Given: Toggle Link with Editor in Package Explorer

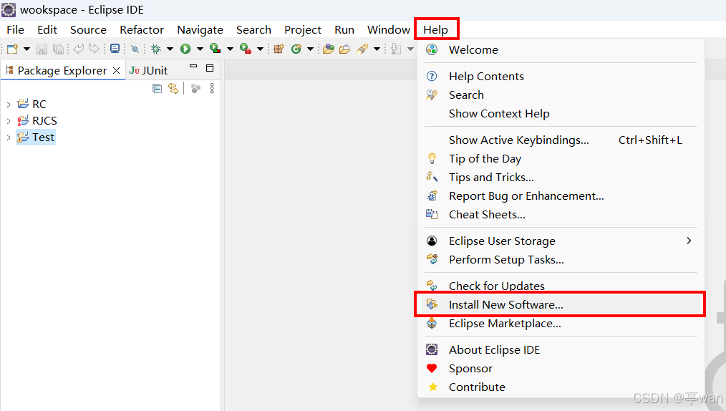Looking at the screenshot, I should [173, 88].
